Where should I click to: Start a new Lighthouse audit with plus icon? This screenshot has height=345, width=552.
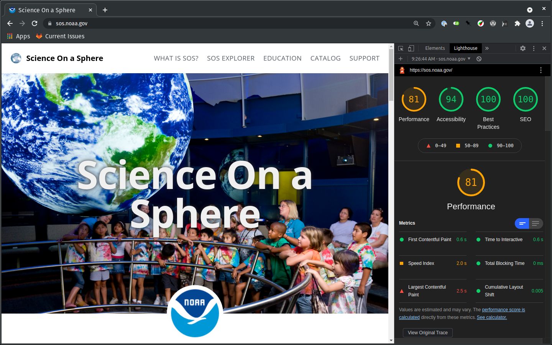tap(401, 59)
